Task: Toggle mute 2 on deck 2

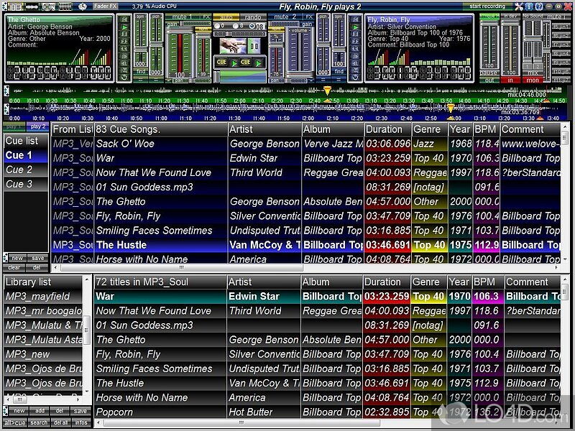Action: [x=285, y=17]
